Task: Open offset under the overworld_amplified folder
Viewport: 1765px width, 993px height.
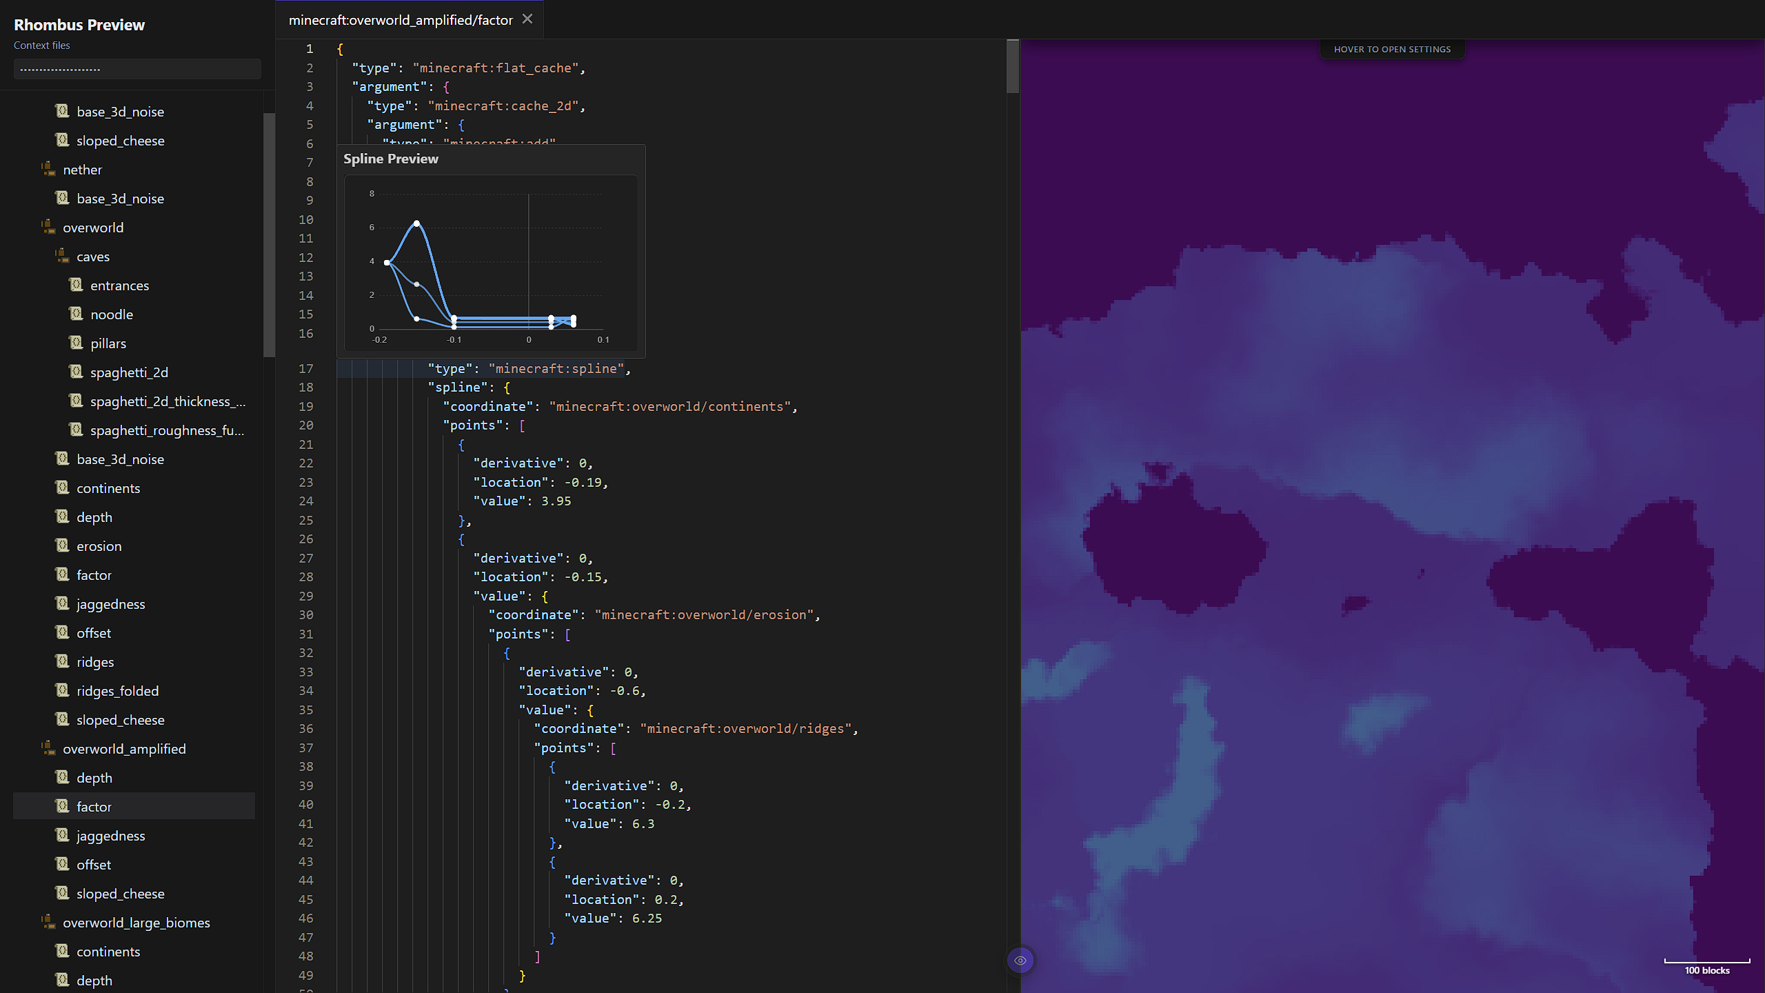Action: (x=94, y=865)
